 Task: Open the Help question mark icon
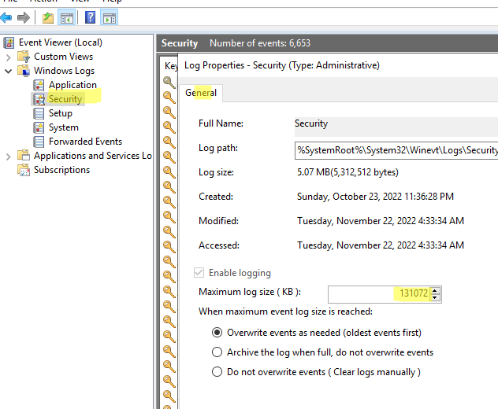90,17
